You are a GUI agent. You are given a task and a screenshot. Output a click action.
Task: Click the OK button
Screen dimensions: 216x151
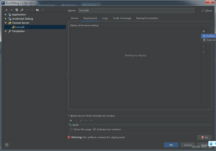coord(171,145)
